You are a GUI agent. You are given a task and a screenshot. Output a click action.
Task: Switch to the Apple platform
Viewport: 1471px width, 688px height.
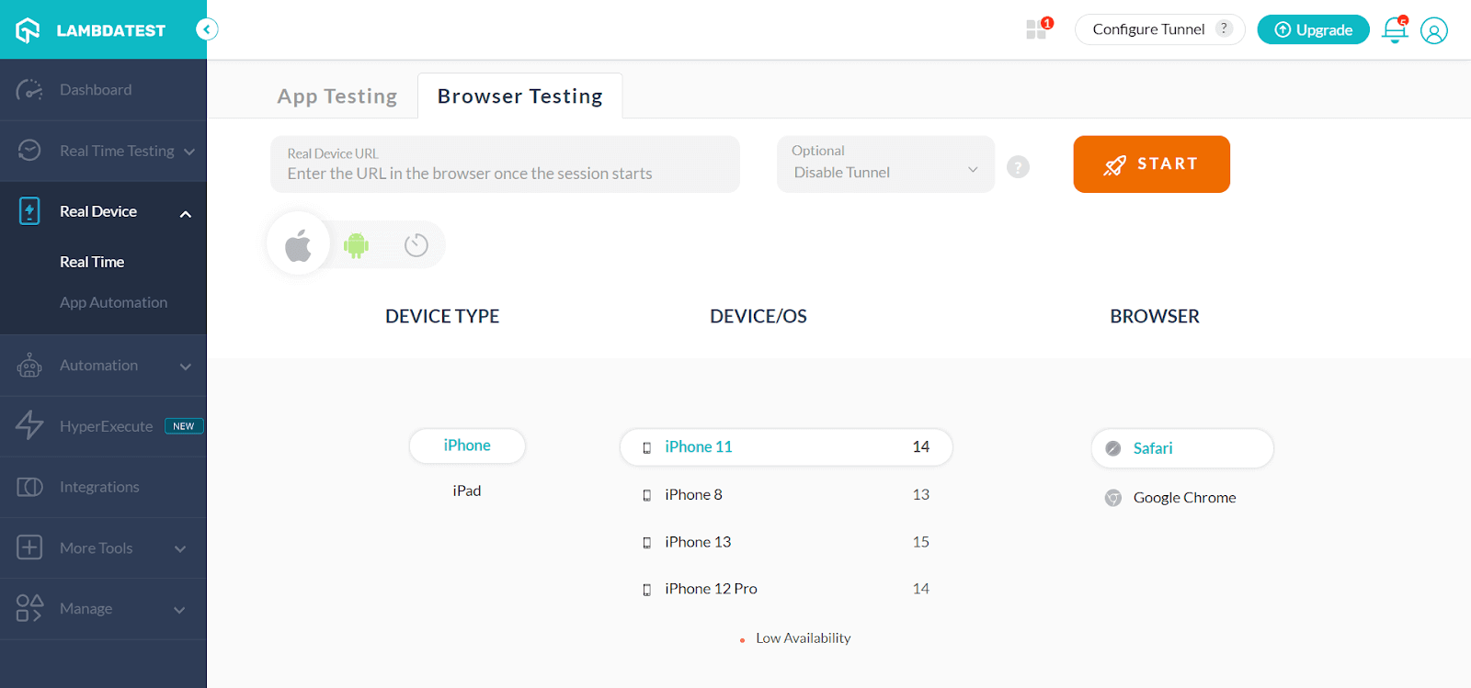(x=297, y=243)
